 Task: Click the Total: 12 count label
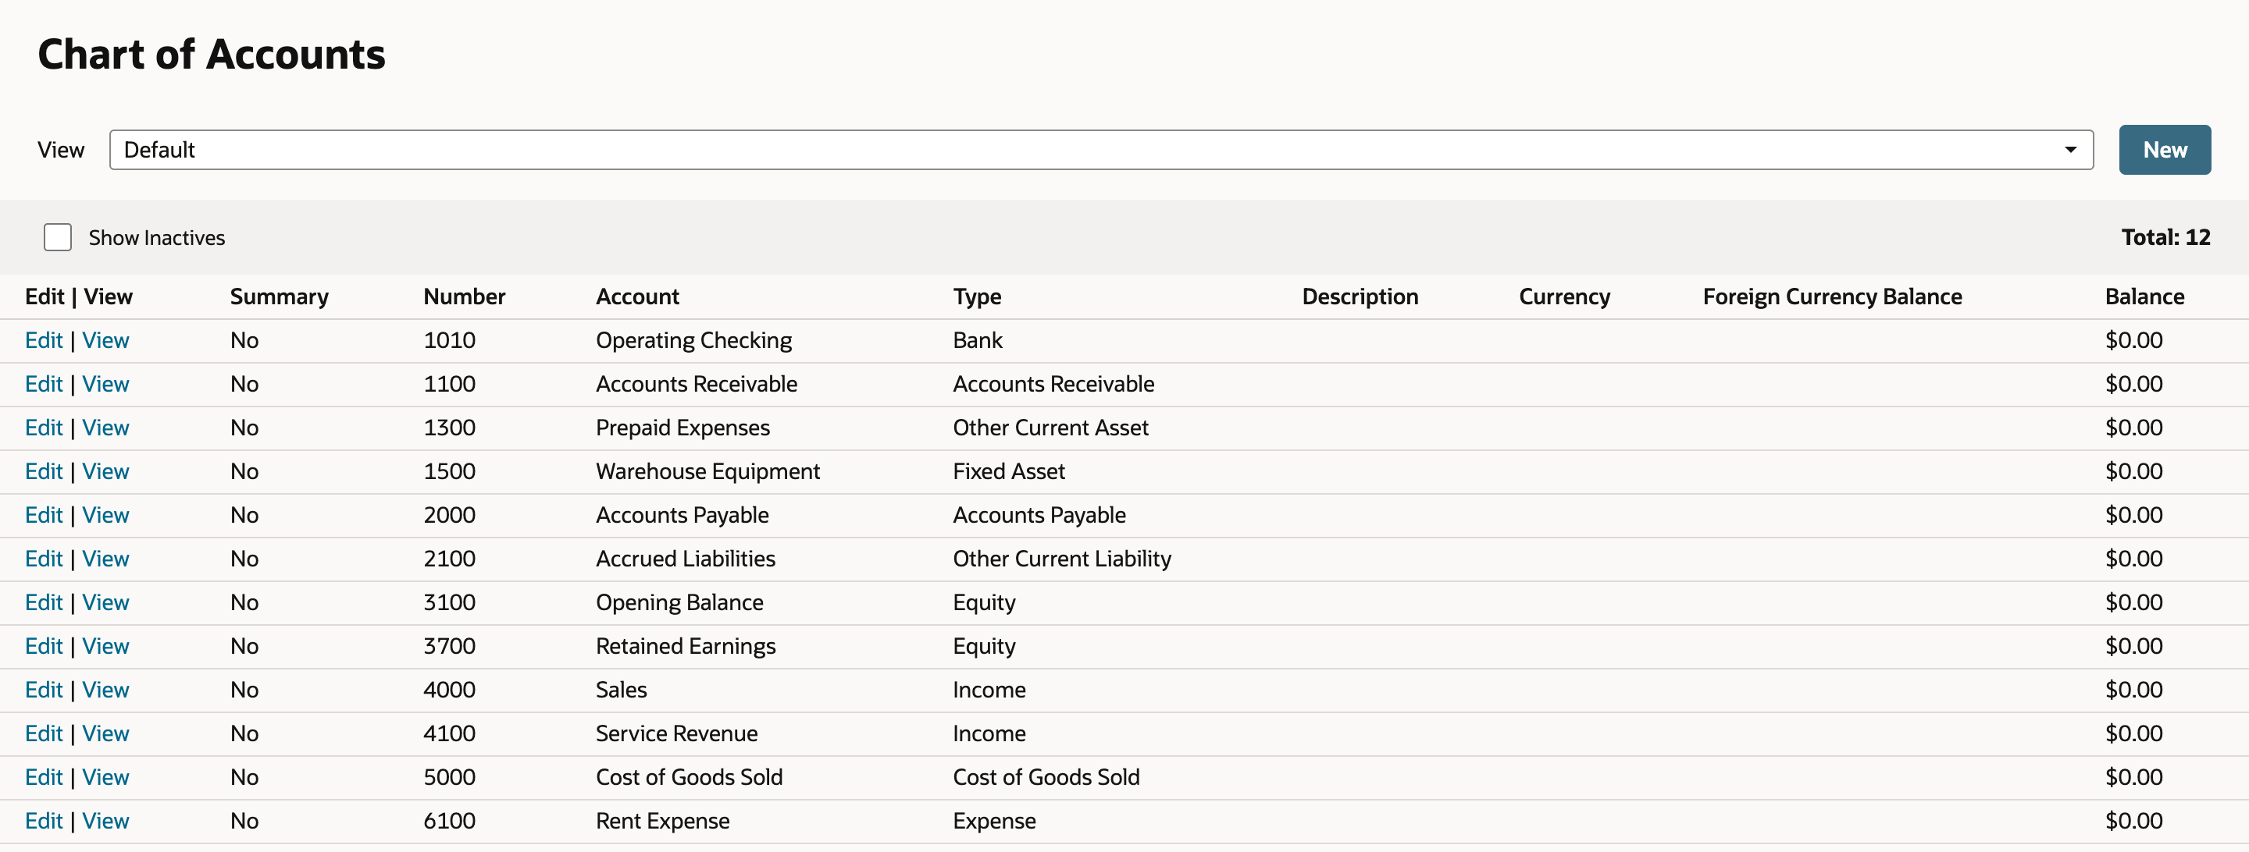click(2165, 237)
